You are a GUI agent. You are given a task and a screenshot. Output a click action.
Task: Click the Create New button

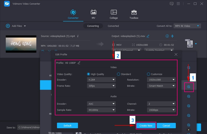[146, 125]
